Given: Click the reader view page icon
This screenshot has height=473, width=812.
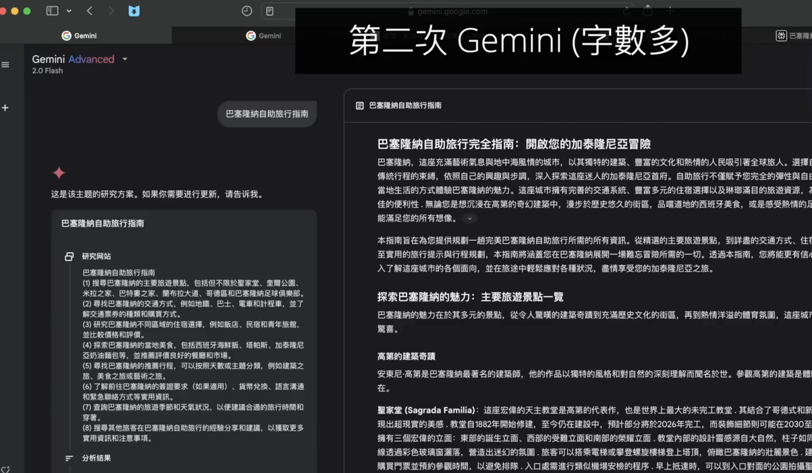Looking at the screenshot, I should click(270, 11).
